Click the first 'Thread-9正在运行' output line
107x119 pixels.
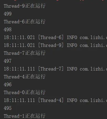tap(25, 6)
